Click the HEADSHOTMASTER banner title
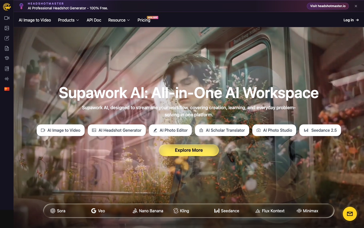 coord(46,4)
